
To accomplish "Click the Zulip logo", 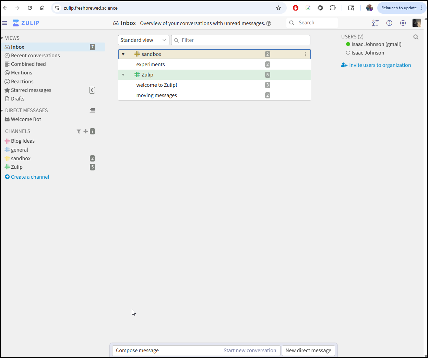I will (x=26, y=23).
